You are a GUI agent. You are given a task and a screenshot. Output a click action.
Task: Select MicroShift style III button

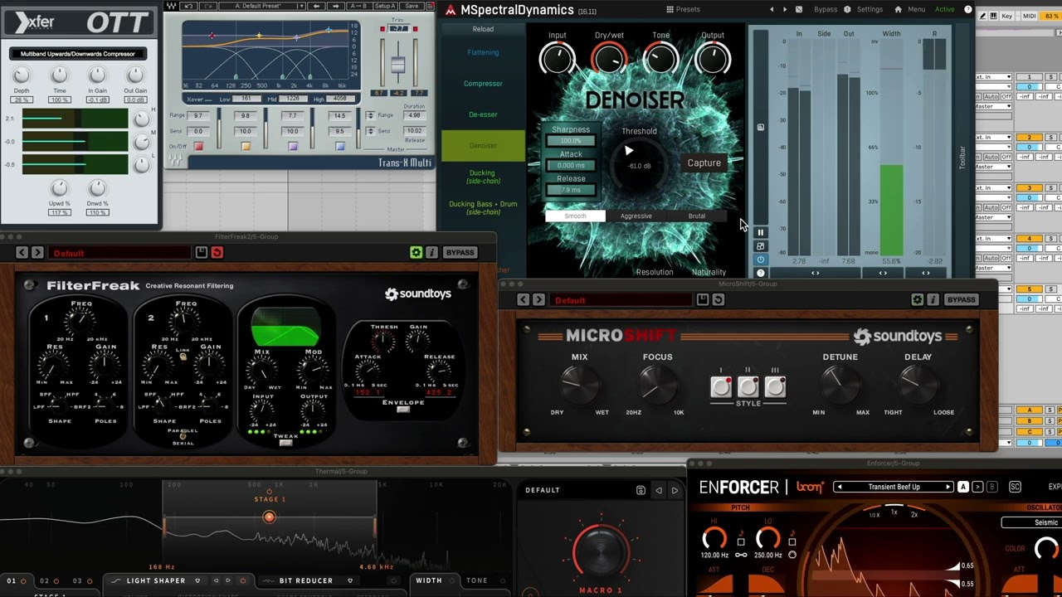click(775, 386)
